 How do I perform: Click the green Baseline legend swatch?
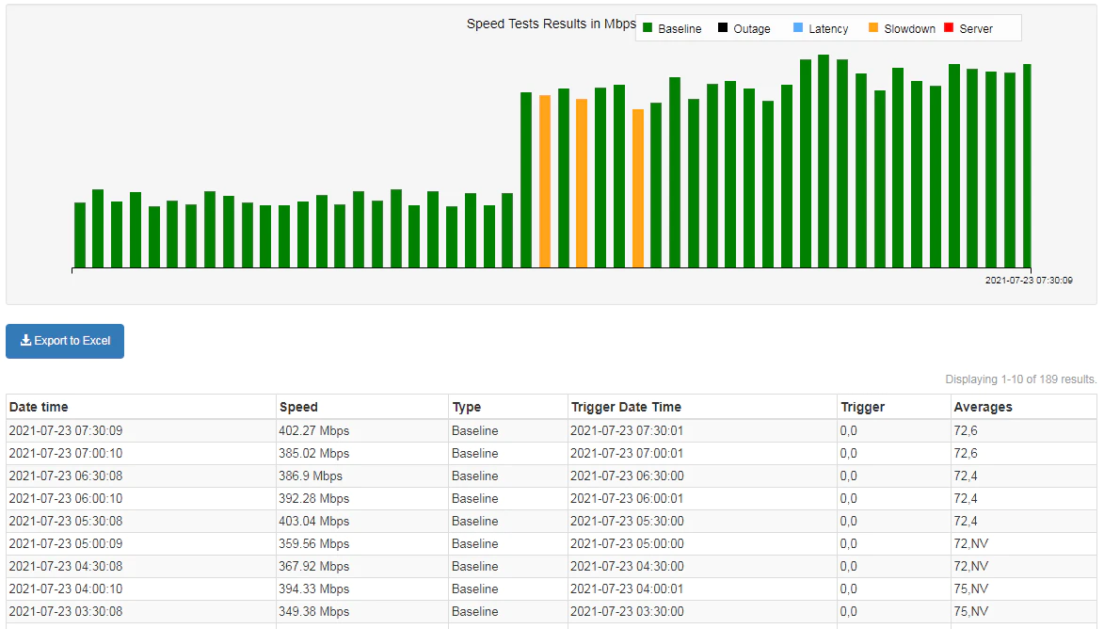click(648, 28)
